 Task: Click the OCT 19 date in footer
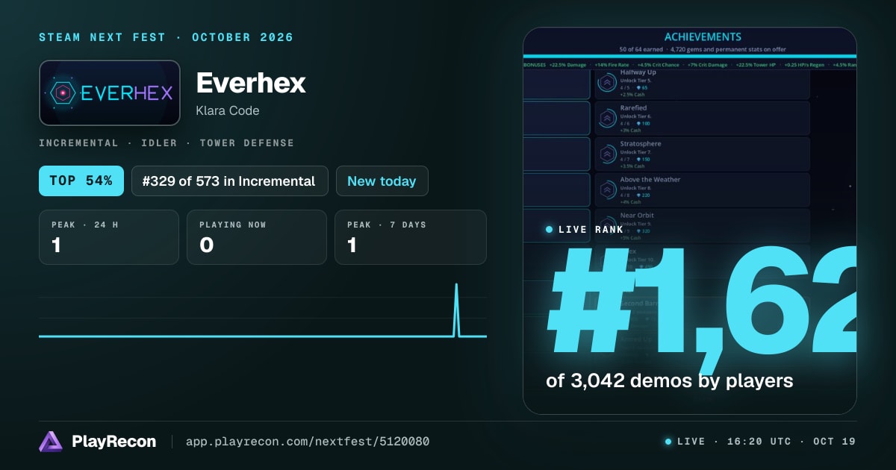pyautogui.click(x=835, y=442)
